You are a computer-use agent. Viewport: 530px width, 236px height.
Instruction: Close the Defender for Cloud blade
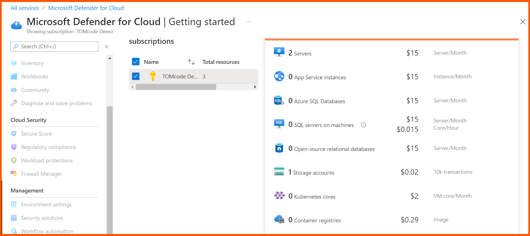tap(523, 22)
